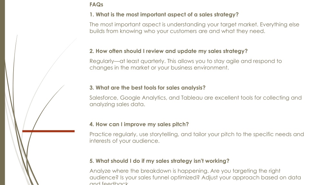330x185 pixels.
Task: Select question 3 about best sales analysis tools
Action: click(x=147, y=88)
